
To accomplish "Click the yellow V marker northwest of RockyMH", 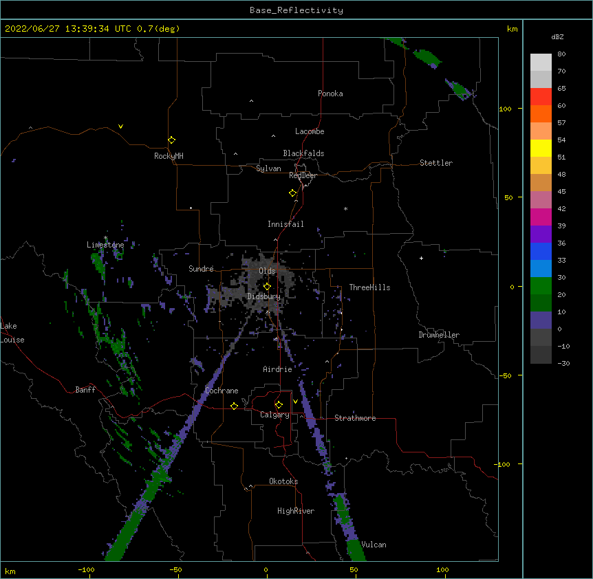I will [120, 127].
